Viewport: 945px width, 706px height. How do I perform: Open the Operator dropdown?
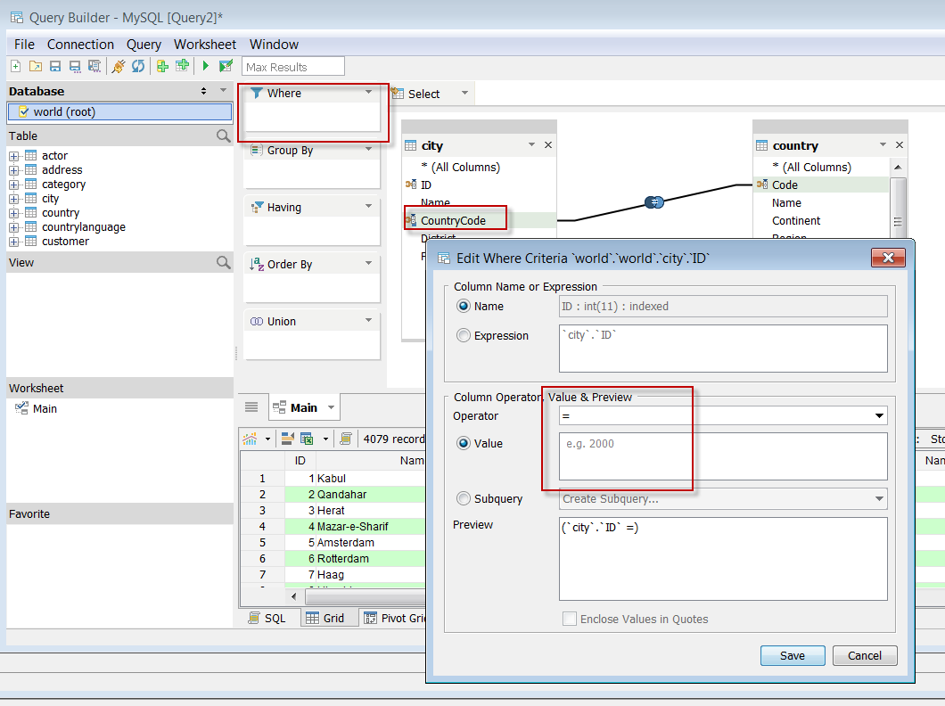pyautogui.click(x=880, y=416)
